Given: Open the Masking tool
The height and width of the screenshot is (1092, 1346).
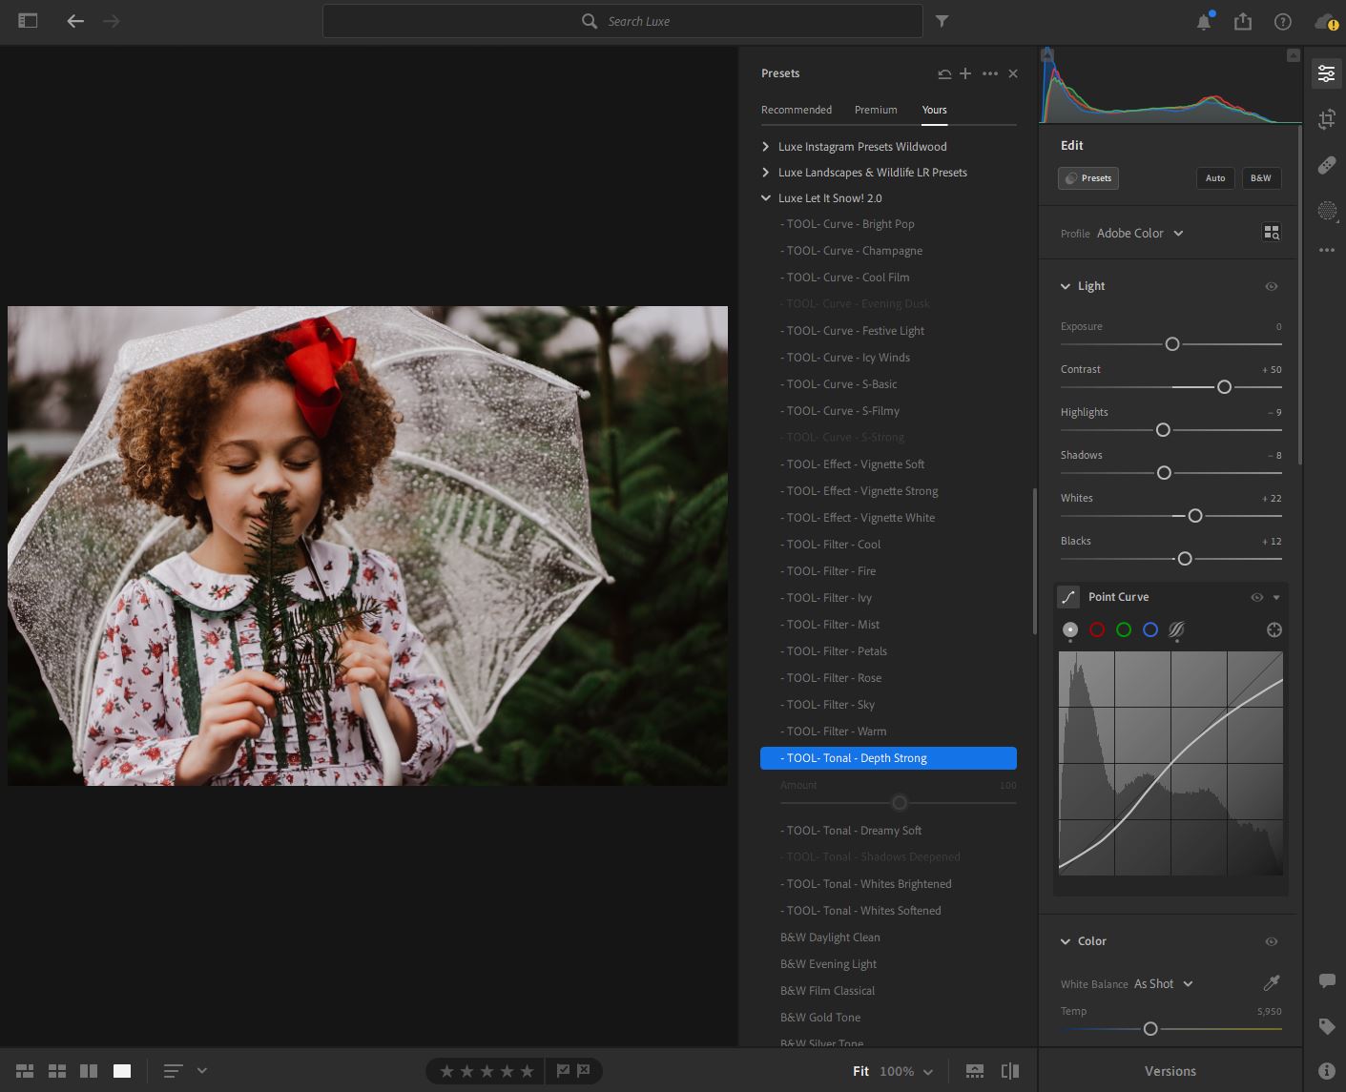Looking at the screenshot, I should tap(1326, 211).
